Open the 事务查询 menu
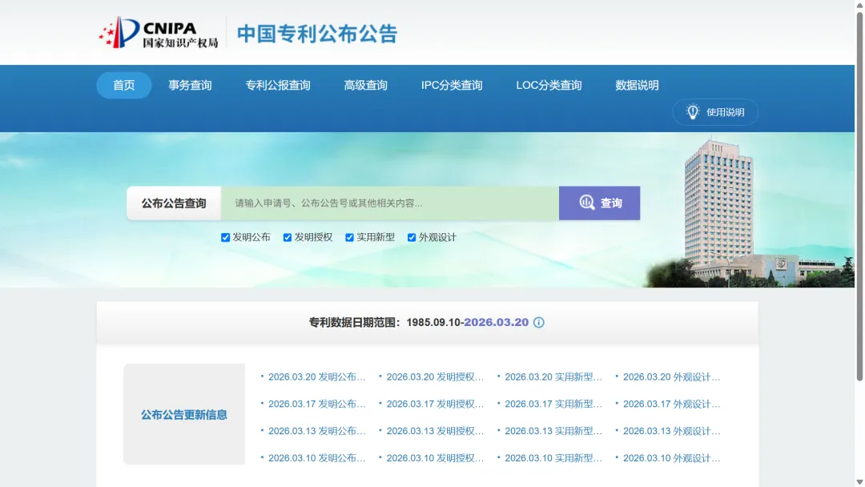The image size is (865, 487). [190, 85]
